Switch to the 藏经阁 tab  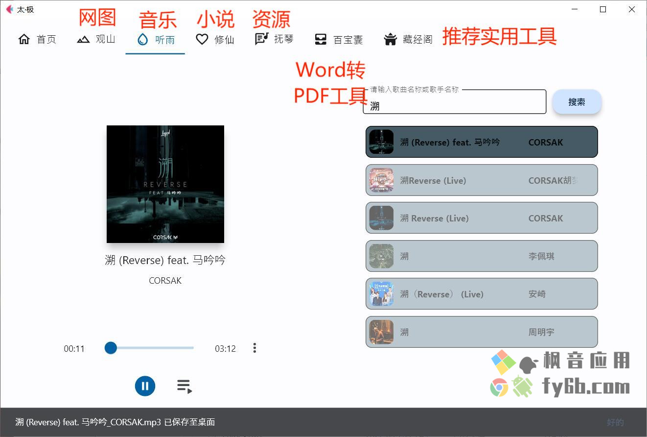(408, 40)
